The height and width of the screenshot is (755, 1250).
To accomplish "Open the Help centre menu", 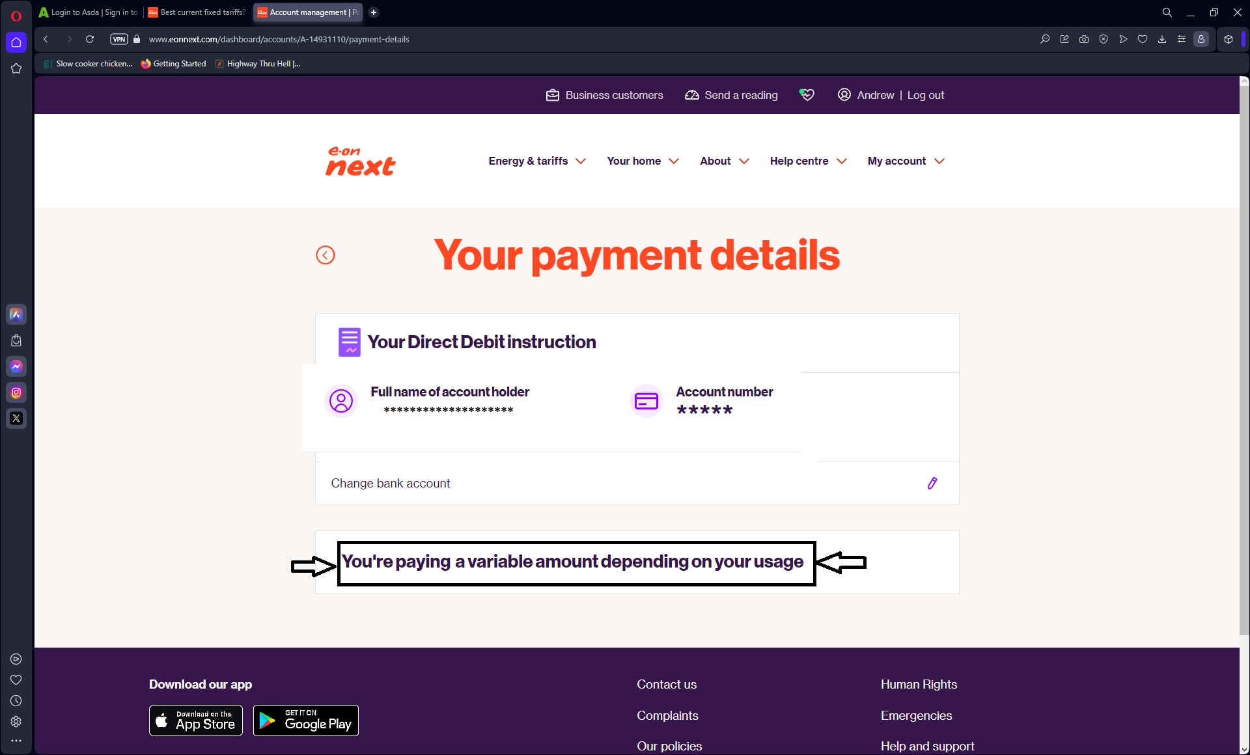I will [x=808, y=161].
